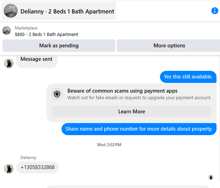Click Learn More about payment scams

[x=132, y=111]
